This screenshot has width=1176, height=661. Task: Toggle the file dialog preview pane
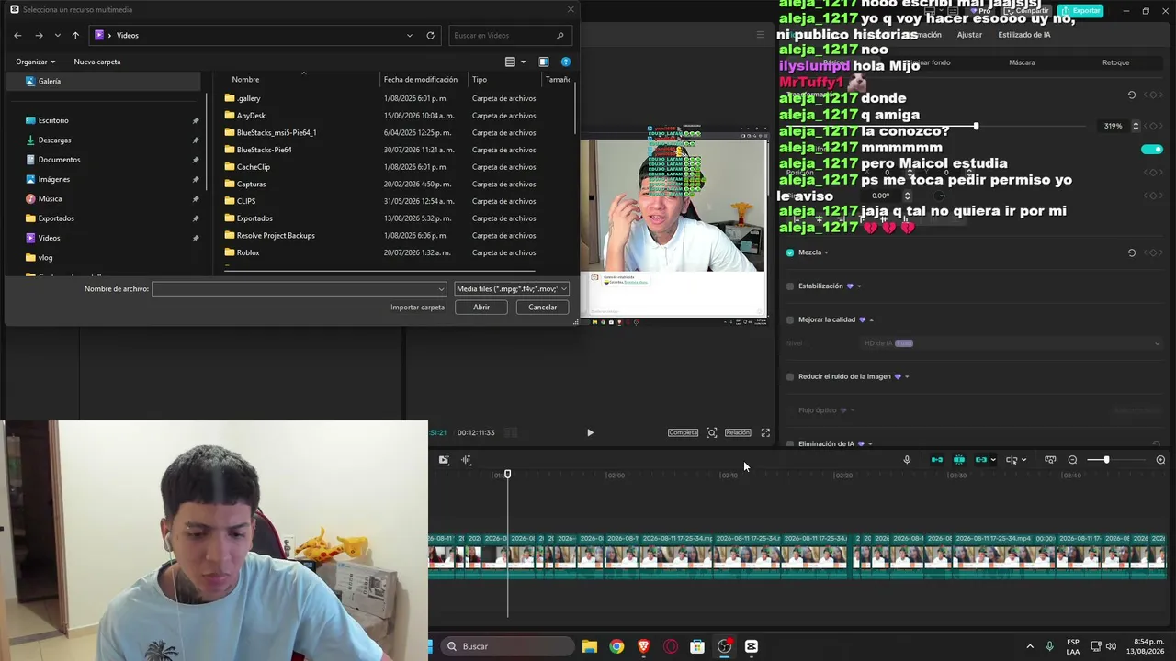pos(544,62)
